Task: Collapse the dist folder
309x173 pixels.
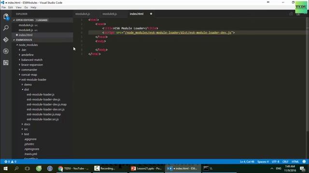Action: tap(27, 89)
